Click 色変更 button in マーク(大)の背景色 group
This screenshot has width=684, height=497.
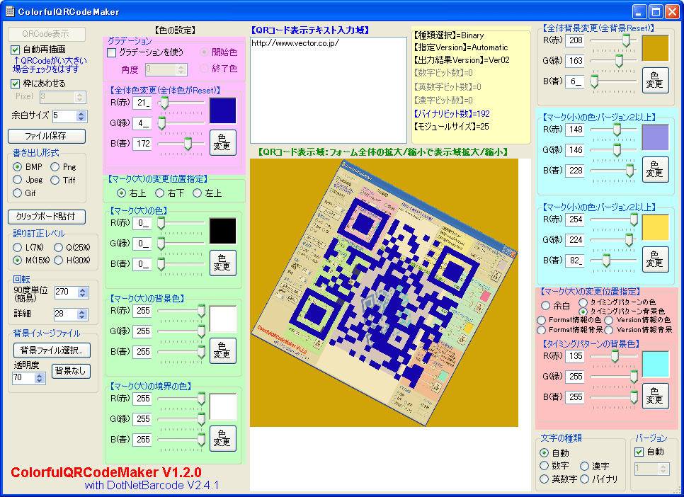(223, 351)
